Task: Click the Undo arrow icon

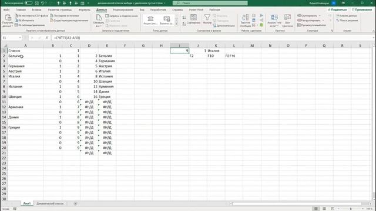Action: pos(42,3)
